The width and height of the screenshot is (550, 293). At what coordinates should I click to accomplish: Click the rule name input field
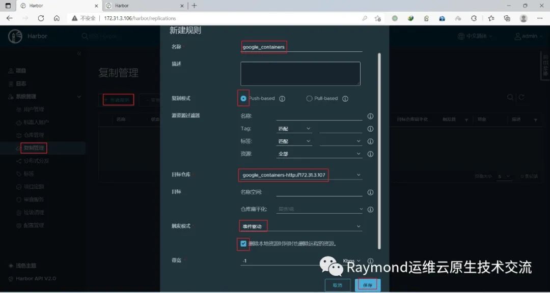pyautogui.click(x=301, y=47)
